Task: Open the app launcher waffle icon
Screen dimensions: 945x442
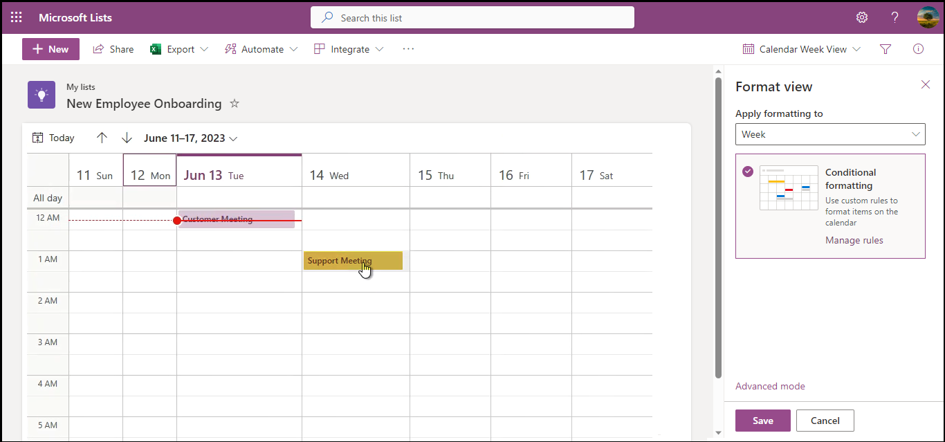Action: [x=16, y=17]
